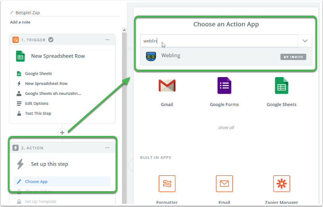
Task: Open the Add a note link
Action: click(x=20, y=22)
